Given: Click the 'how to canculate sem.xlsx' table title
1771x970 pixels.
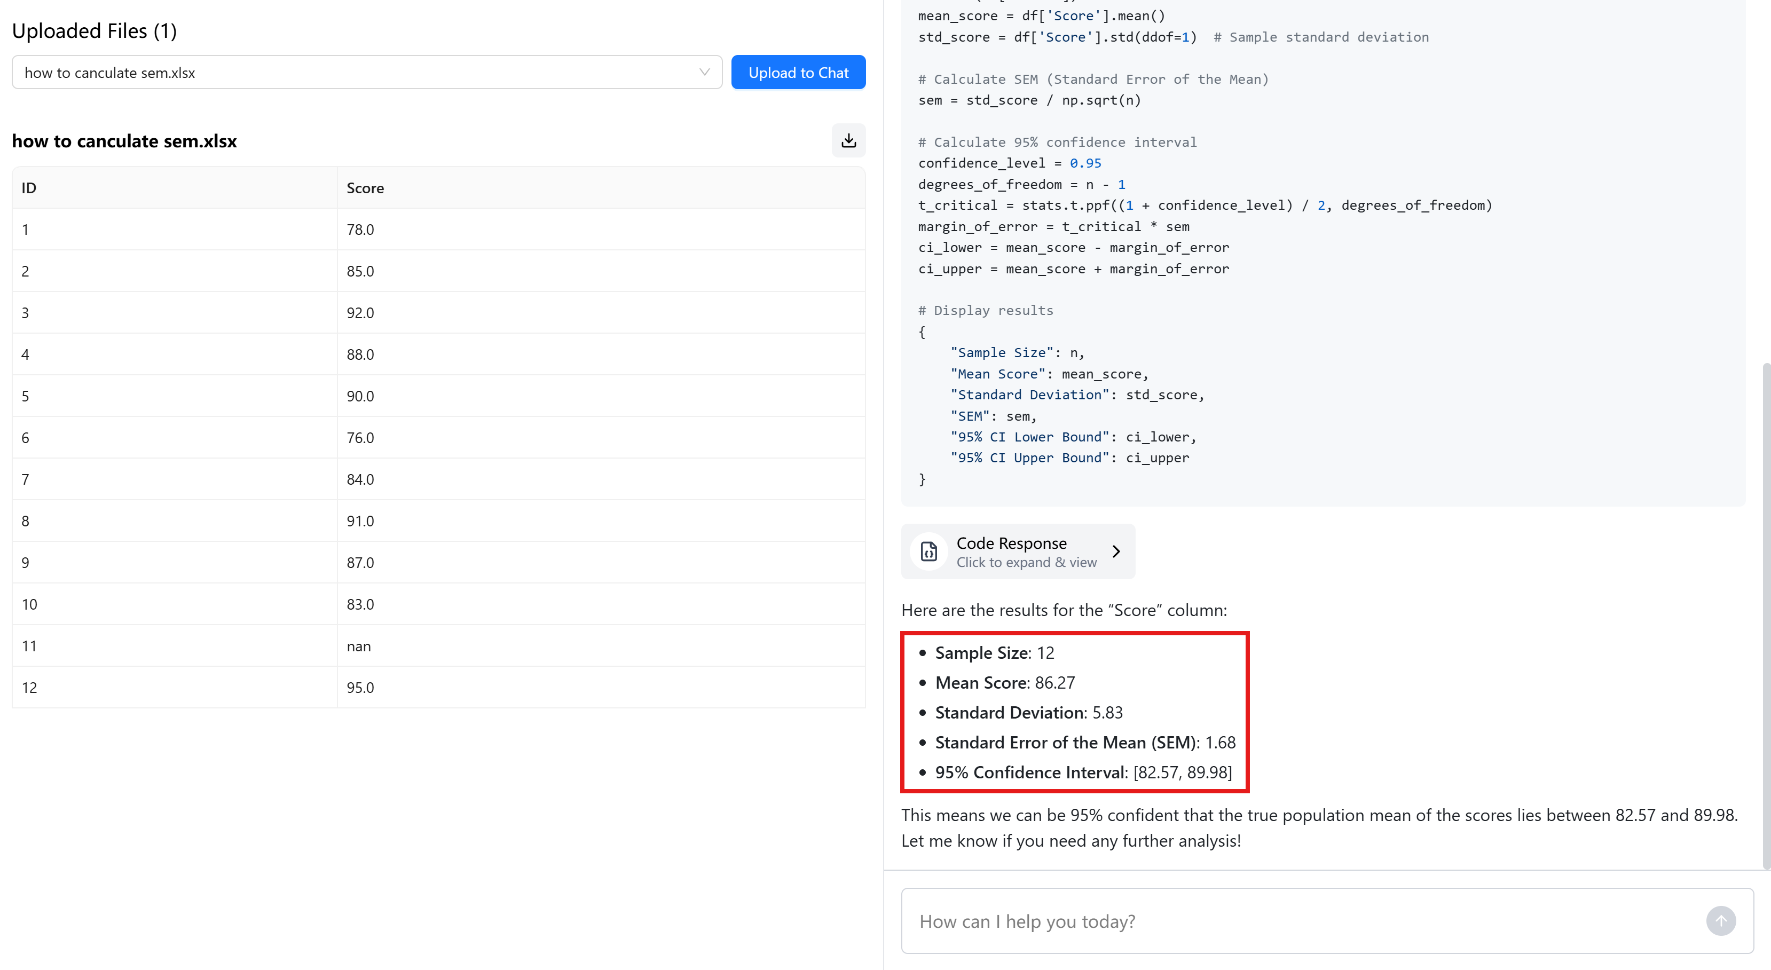Looking at the screenshot, I should click(124, 141).
